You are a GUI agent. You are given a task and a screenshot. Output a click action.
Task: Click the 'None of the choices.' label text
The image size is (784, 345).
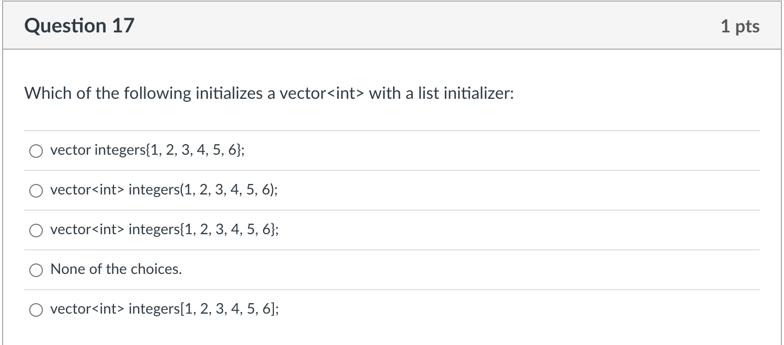click(x=116, y=269)
